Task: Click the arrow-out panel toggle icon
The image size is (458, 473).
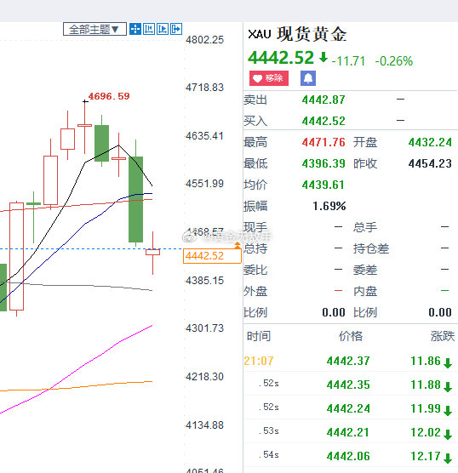Action: (176, 29)
